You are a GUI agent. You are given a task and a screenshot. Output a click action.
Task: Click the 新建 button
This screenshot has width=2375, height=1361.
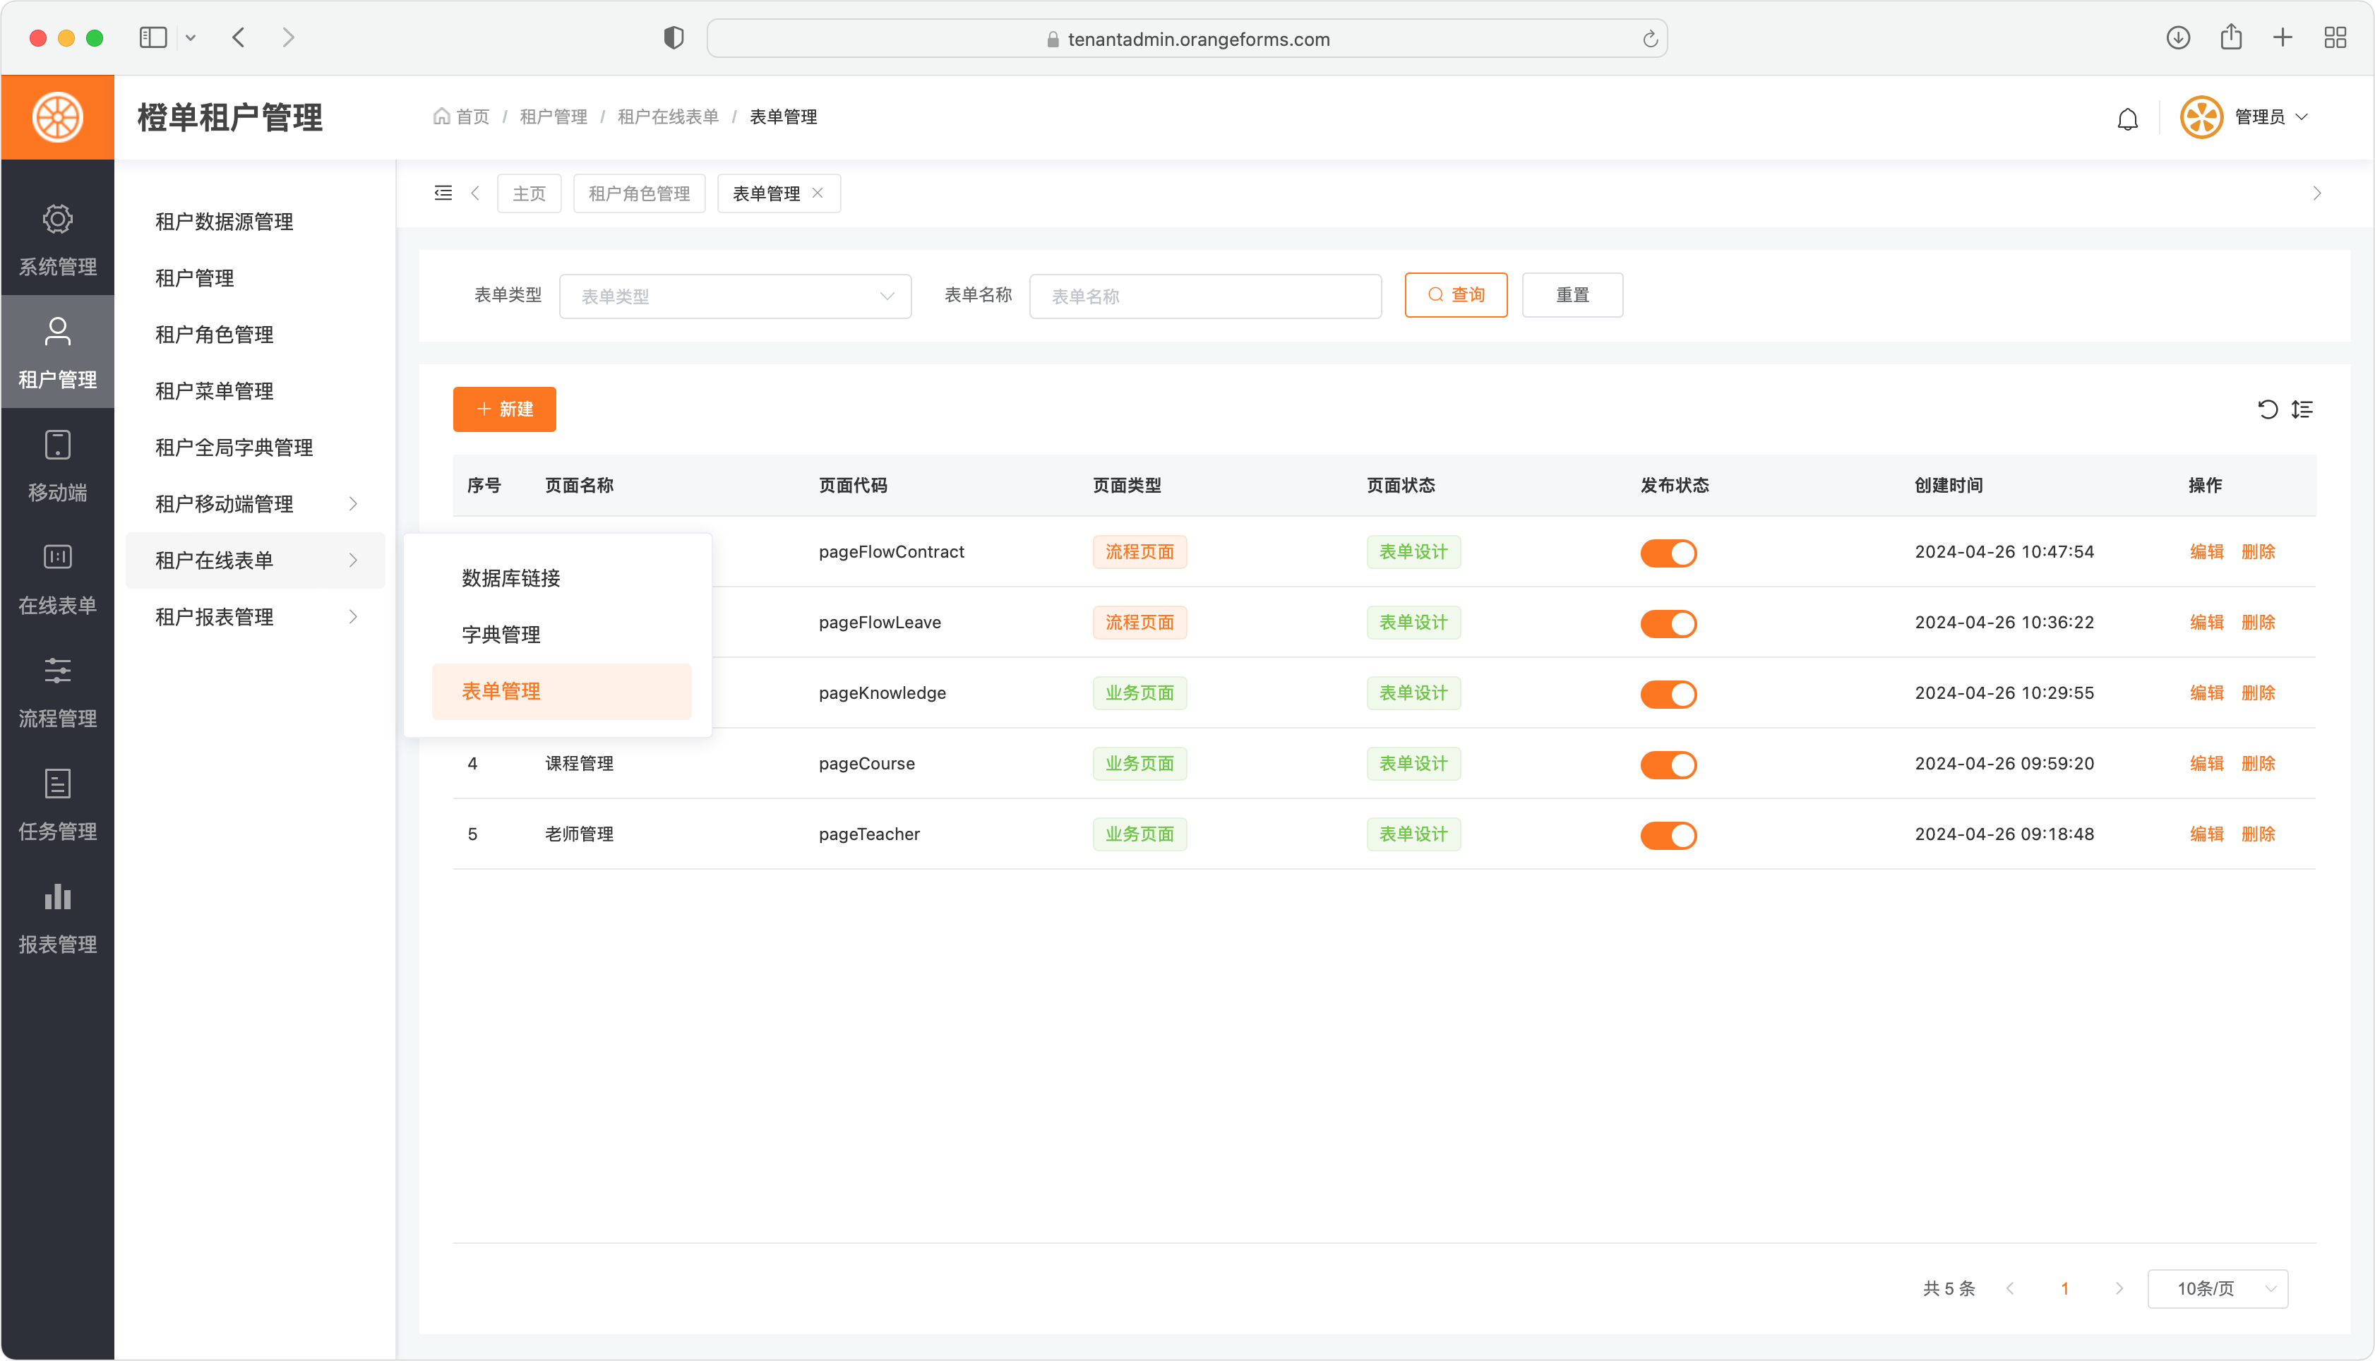pos(505,409)
